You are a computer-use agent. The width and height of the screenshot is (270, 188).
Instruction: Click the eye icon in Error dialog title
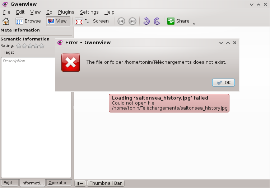click(60, 42)
